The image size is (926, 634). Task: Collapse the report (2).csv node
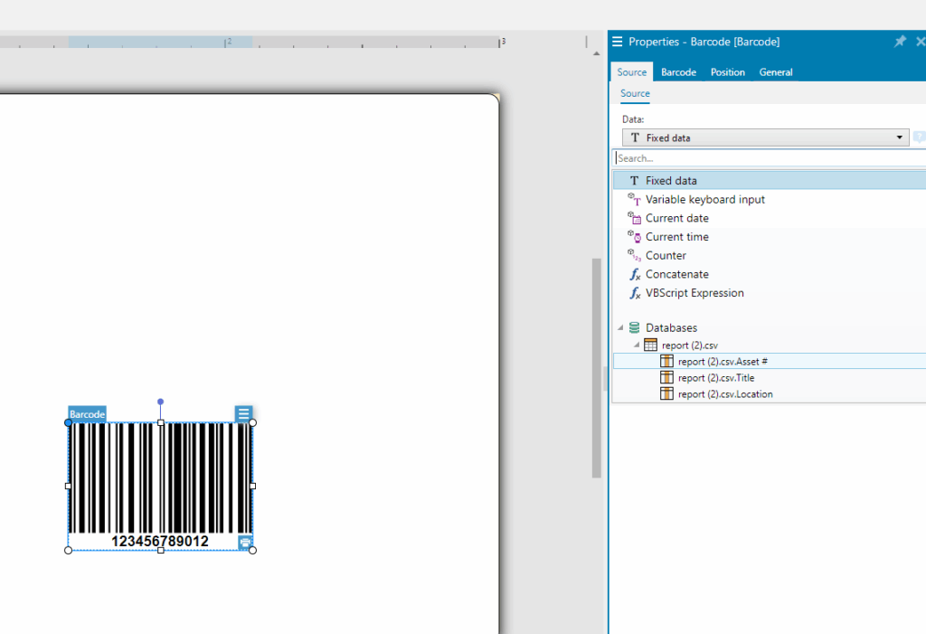pos(636,345)
